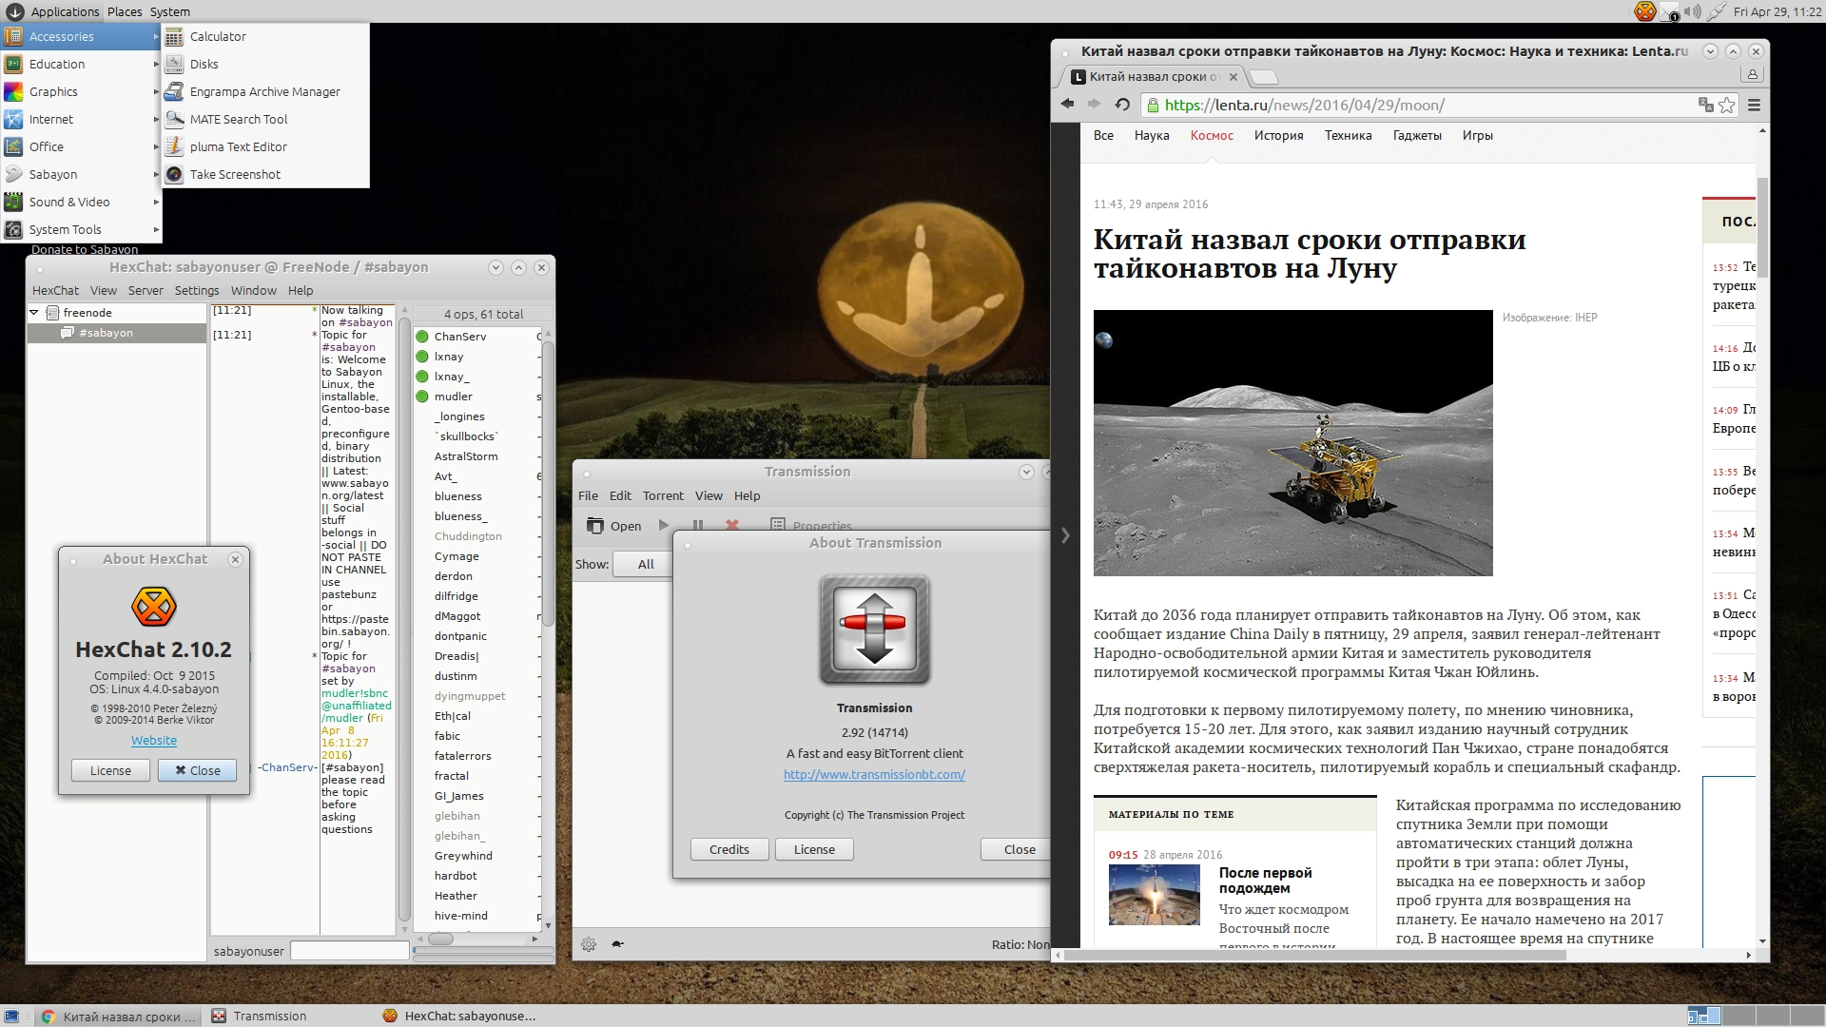Click the Chrome user profile icon
Viewport: 1826px width, 1027px height.
[1752, 75]
